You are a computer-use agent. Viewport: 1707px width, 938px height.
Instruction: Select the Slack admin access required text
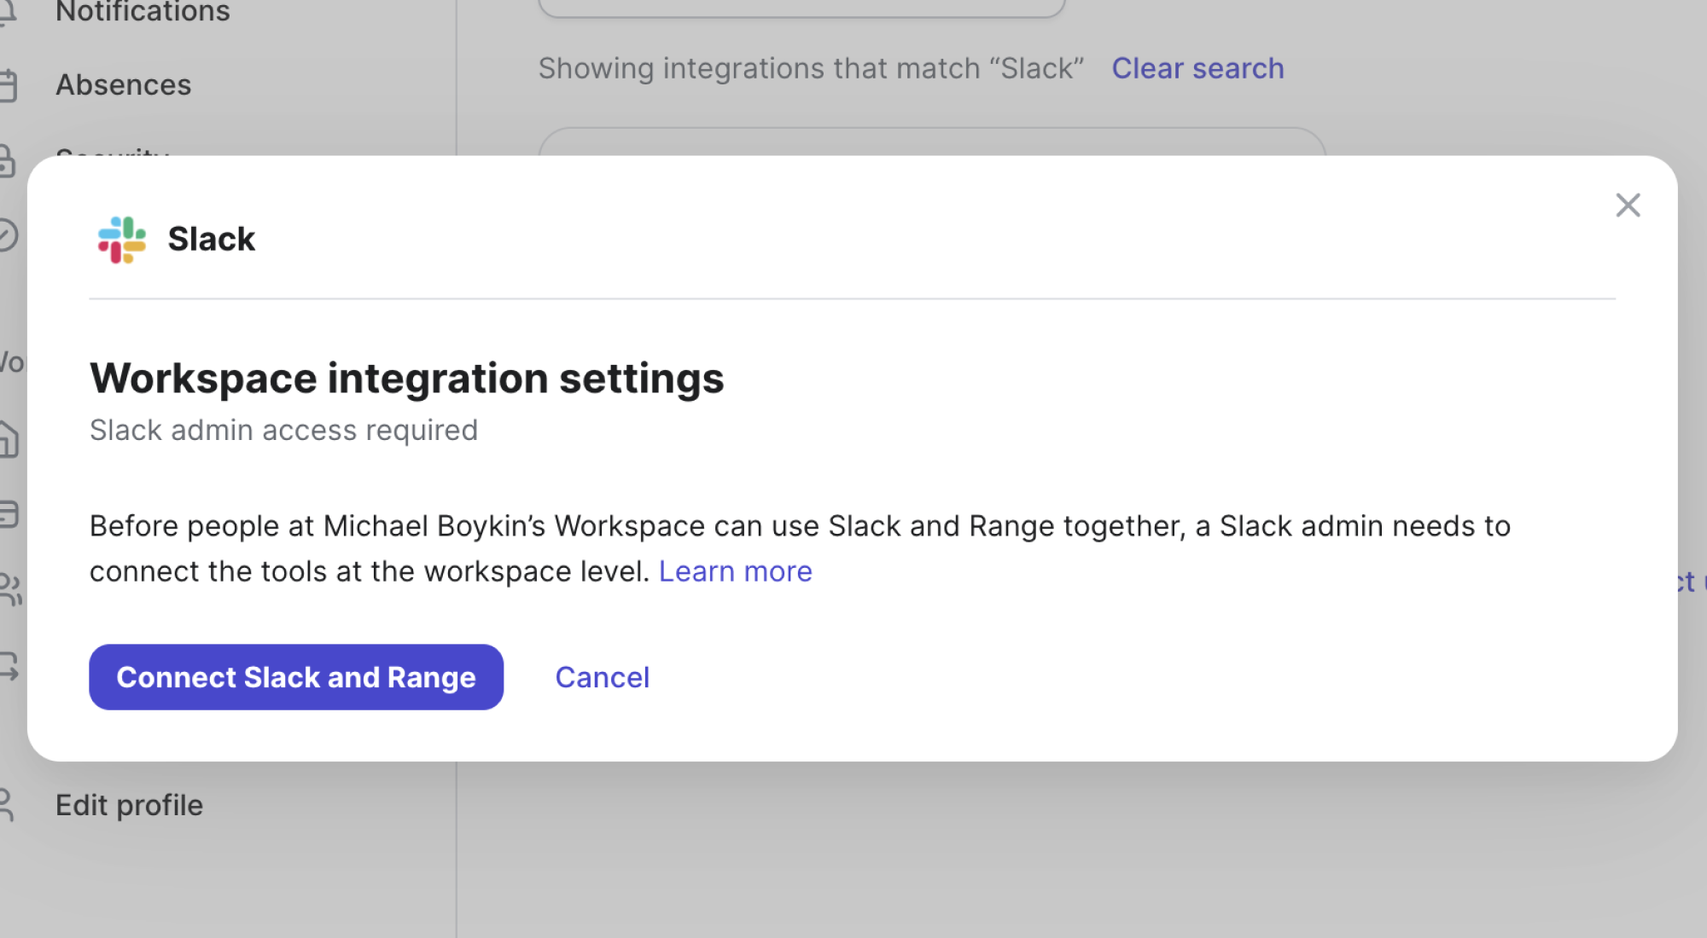(x=283, y=430)
